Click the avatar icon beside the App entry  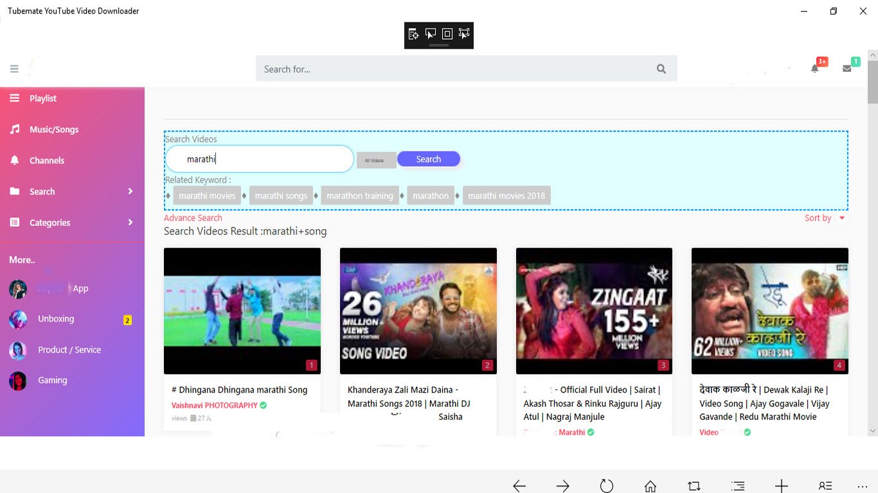(18, 289)
